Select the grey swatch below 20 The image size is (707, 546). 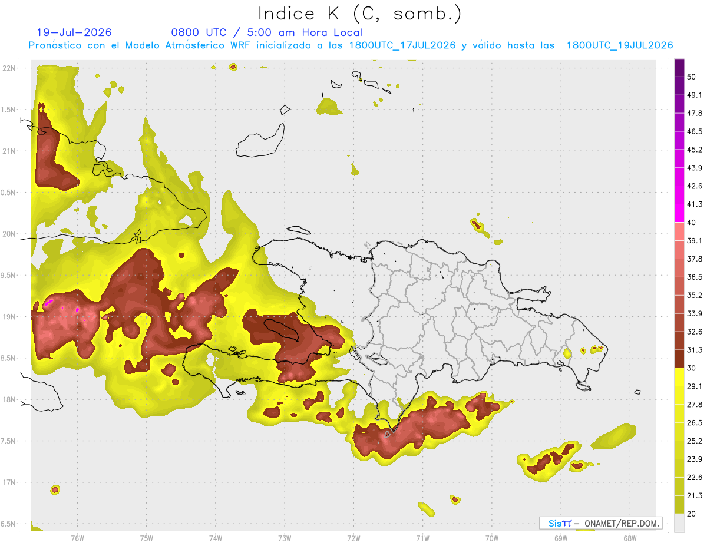click(x=680, y=522)
